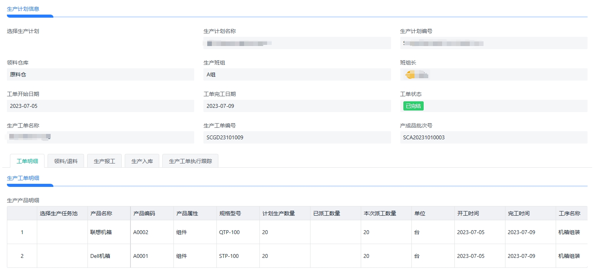
Task: Click the 班组长 field
Action: (x=493, y=74)
